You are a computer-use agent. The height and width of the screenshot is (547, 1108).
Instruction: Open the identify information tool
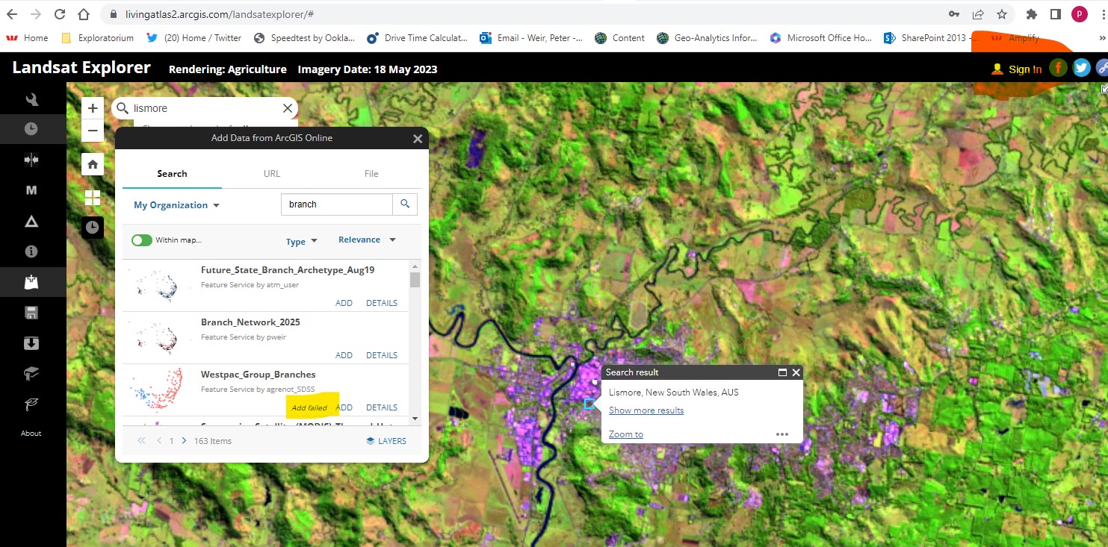click(x=31, y=251)
